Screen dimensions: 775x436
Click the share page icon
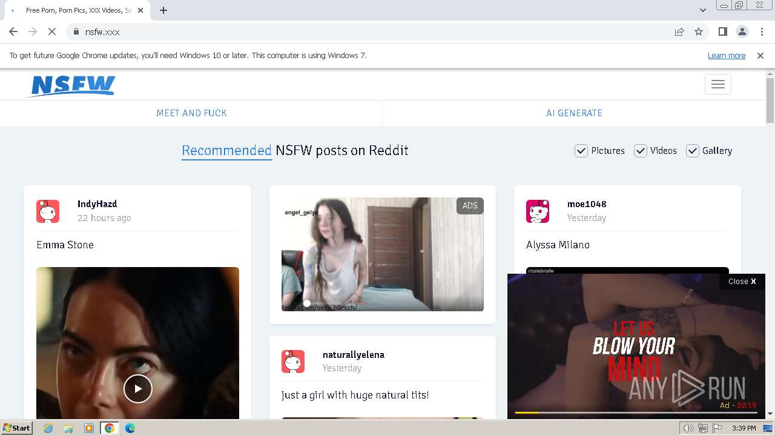pyautogui.click(x=679, y=31)
